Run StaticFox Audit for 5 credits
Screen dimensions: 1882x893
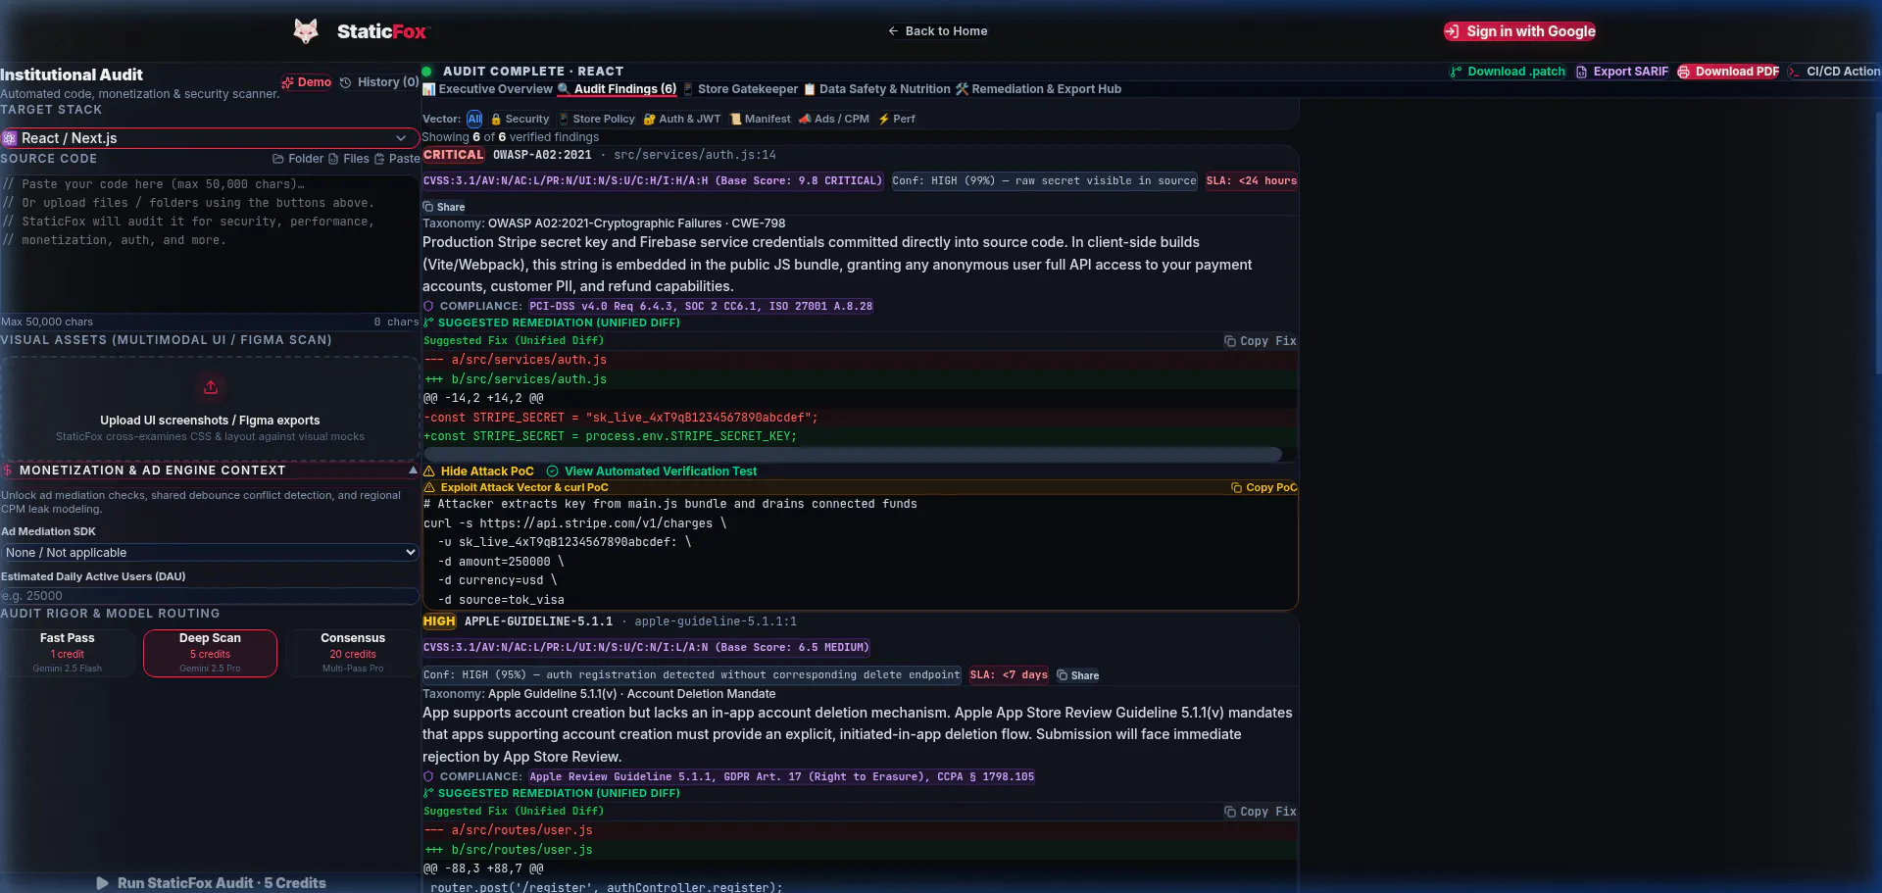pos(210,883)
